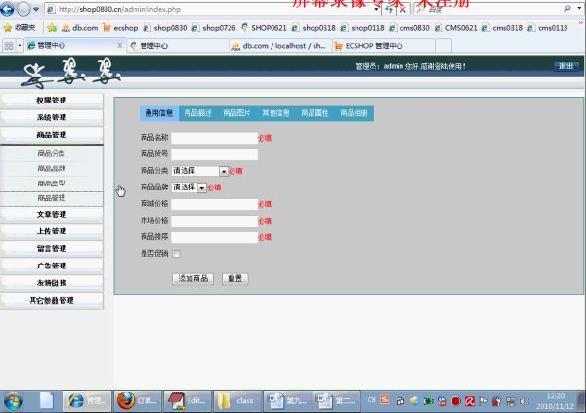This screenshot has height=413, width=586.
Task: Click the 商品名称 input field
Action: (215, 138)
